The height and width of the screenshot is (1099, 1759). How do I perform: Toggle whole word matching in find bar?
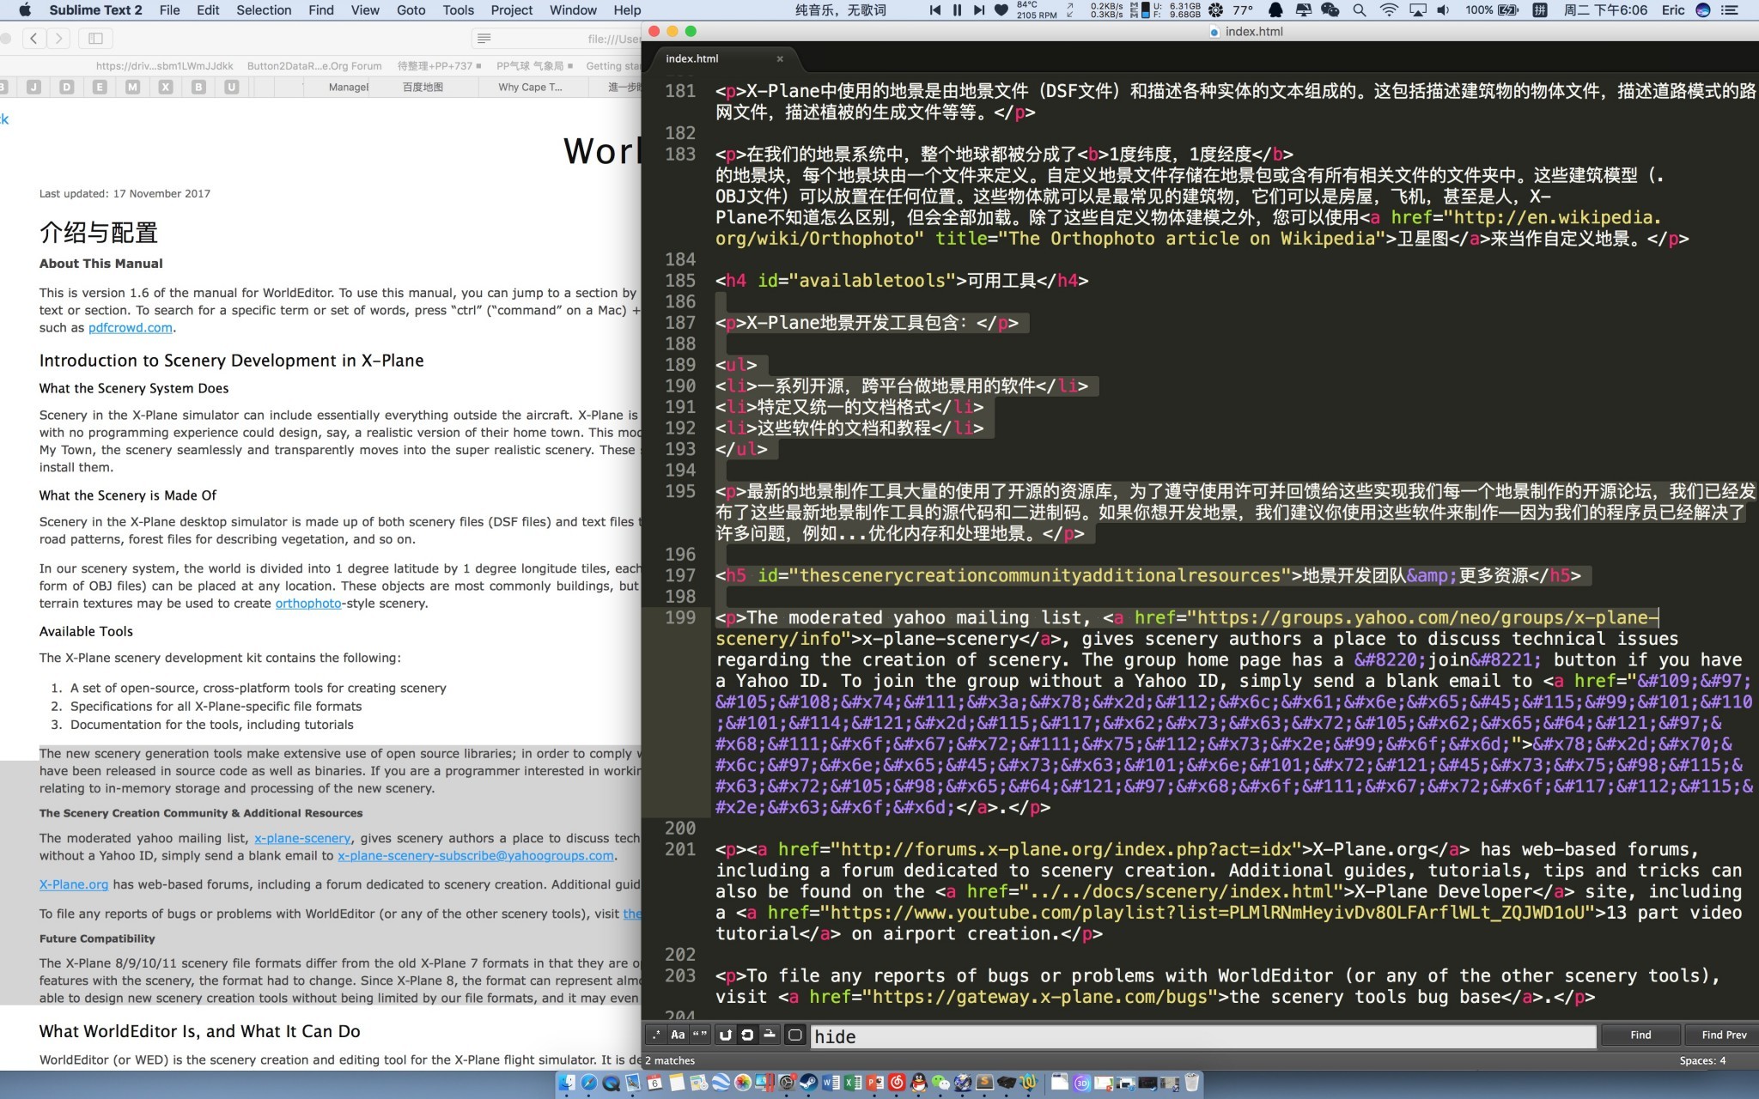click(x=700, y=1035)
